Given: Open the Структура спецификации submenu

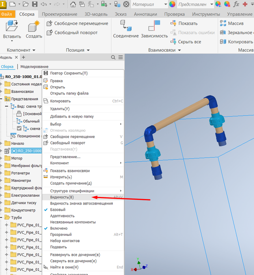Looking at the screenshot, I should [83, 191].
